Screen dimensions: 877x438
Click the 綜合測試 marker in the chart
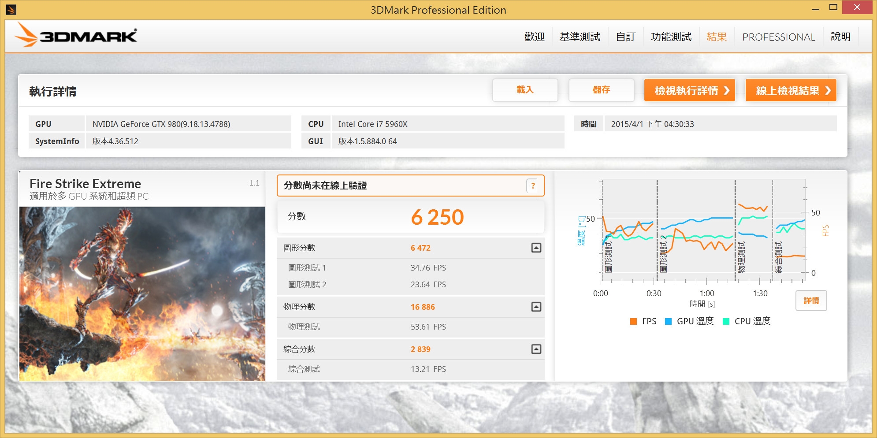[779, 257]
